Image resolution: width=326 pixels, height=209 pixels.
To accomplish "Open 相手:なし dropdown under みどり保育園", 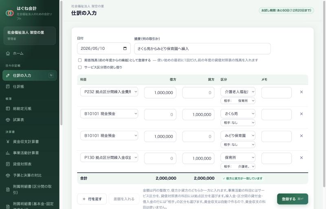I will pyautogui.click(x=238, y=145).
